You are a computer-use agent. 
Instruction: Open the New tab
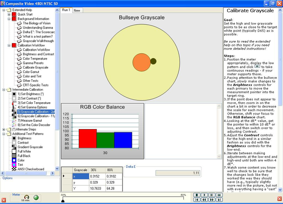[x=77, y=10]
